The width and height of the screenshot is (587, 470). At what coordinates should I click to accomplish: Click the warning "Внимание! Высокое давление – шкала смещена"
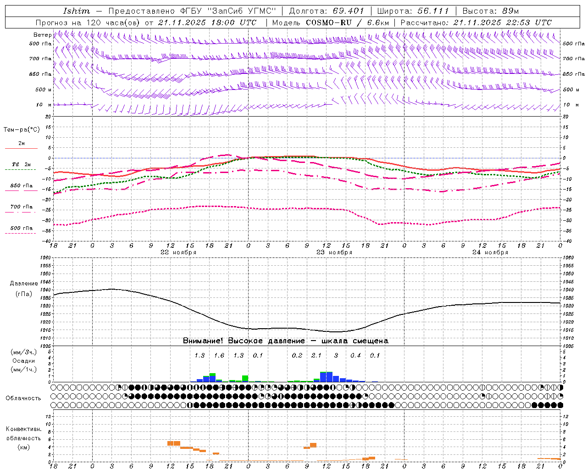click(x=286, y=341)
